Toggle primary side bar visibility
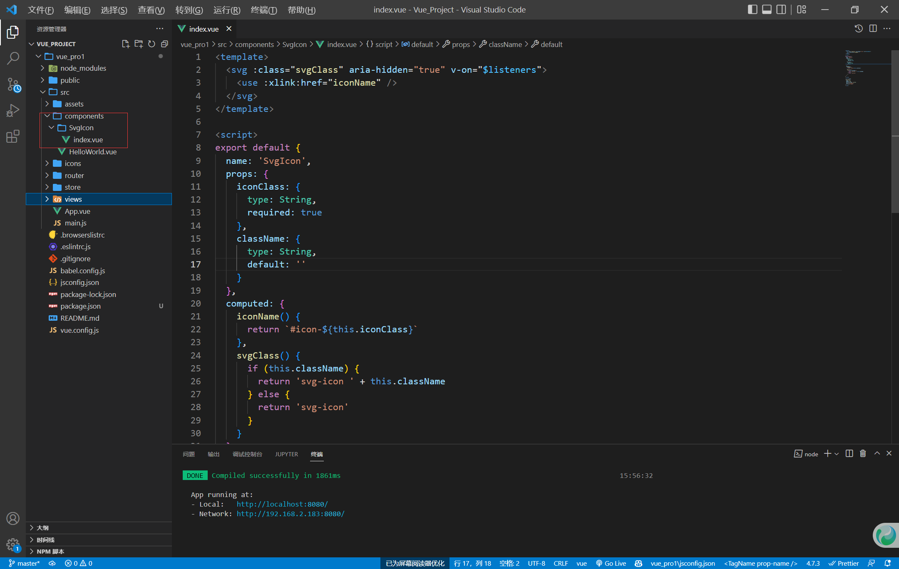 click(x=752, y=10)
